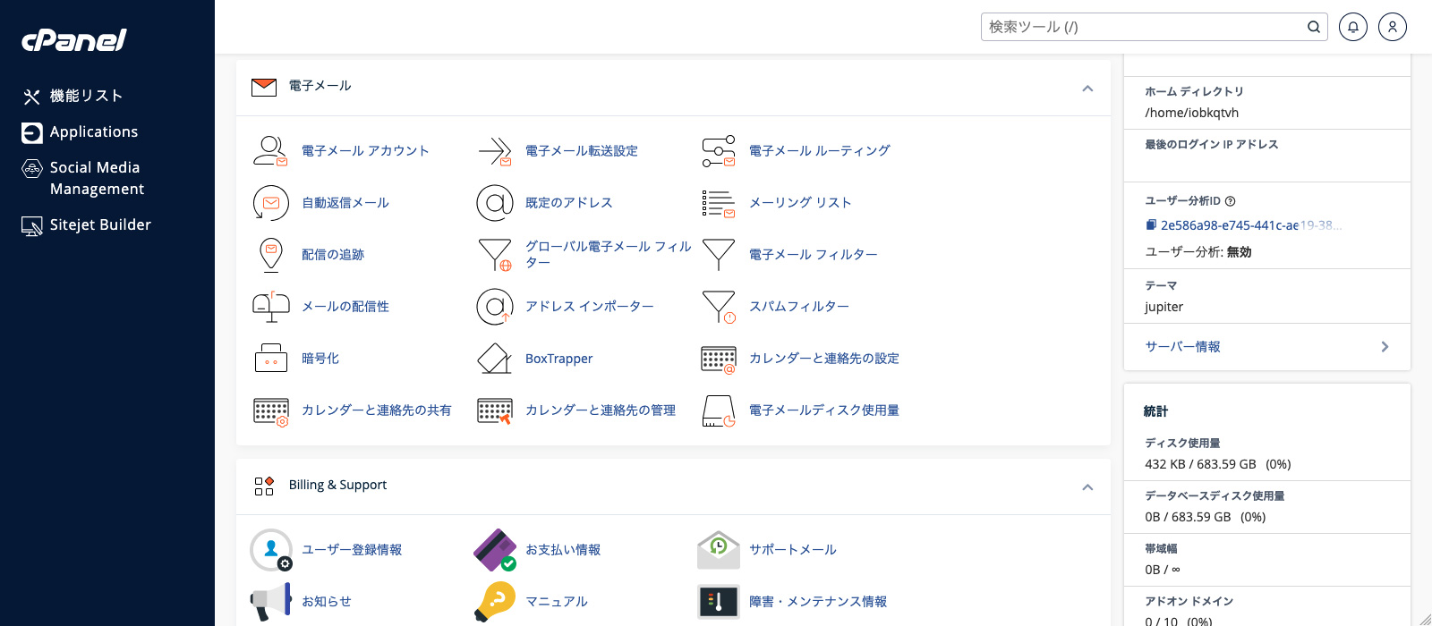Open the user account menu icon

click(1392, 27)
